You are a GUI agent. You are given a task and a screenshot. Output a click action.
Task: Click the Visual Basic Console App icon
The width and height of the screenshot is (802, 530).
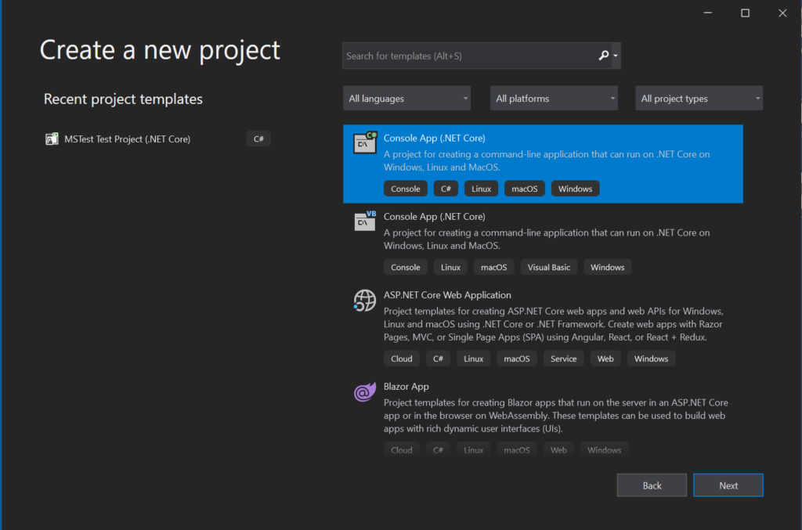(x=365, y=222)
